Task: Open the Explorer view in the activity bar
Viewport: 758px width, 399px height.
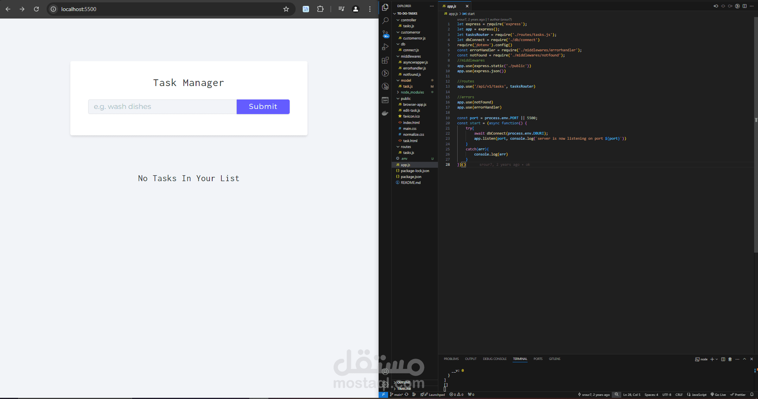Action: [385, 7]
